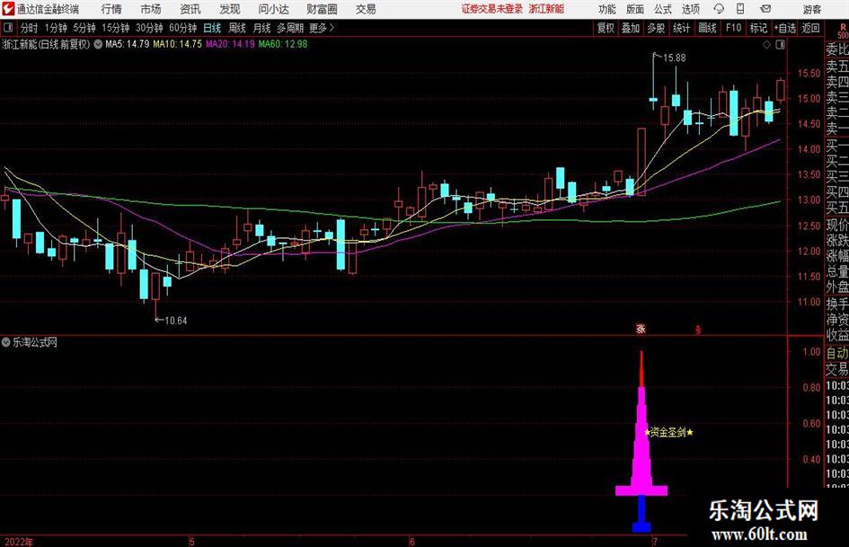
Task: Click the 通达信 app logo icon
Action: (x=9, y=9)
